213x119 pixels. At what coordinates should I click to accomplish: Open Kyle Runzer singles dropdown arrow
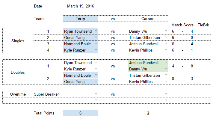pos(96,50)
